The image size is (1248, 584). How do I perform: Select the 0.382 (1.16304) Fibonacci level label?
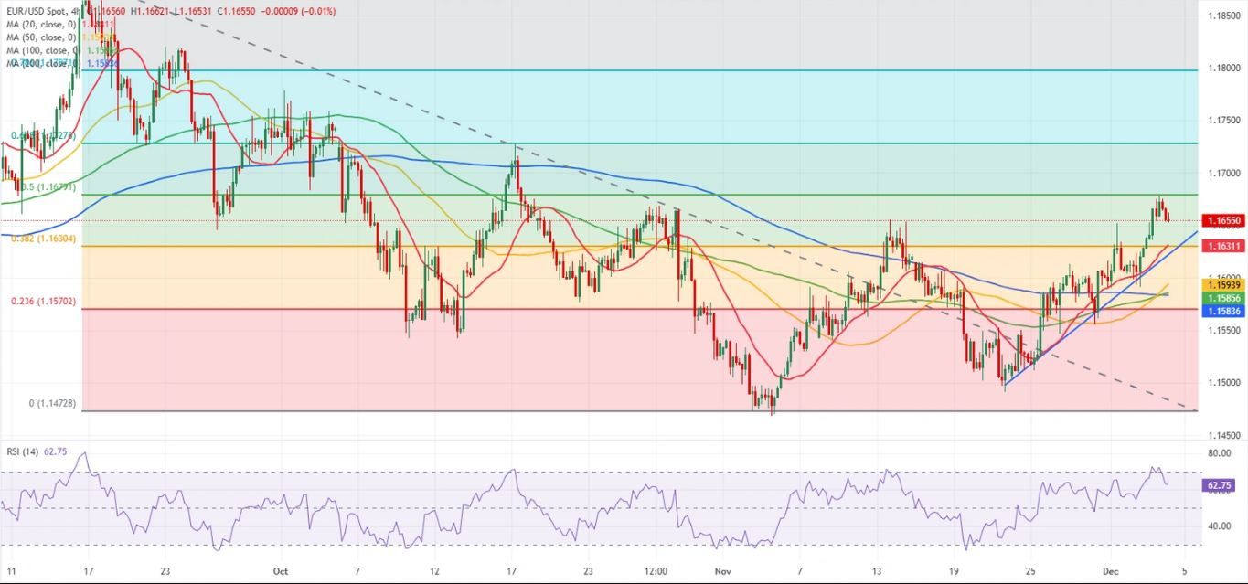point(44,239)
